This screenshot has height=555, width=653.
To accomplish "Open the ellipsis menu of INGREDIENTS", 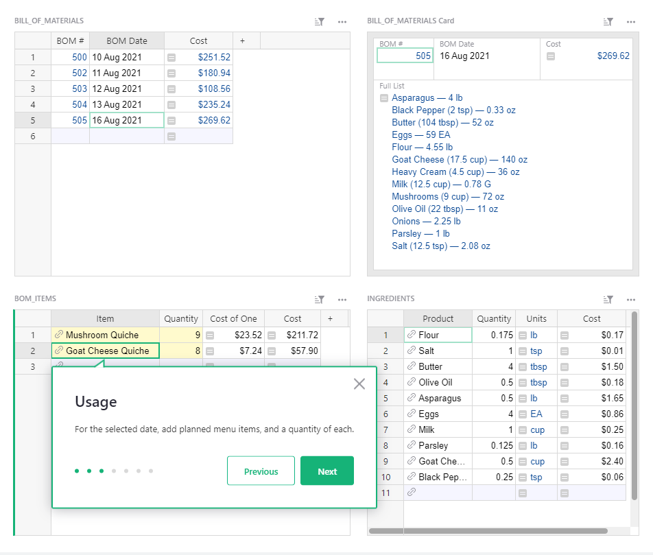I will click(x=630, y=299).
